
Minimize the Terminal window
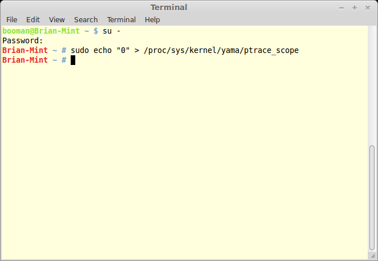coord(342,8)
